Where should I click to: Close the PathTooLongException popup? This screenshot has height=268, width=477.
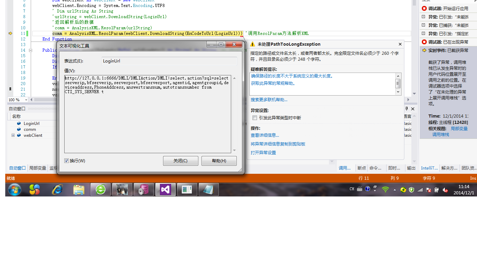click(400, 44)
